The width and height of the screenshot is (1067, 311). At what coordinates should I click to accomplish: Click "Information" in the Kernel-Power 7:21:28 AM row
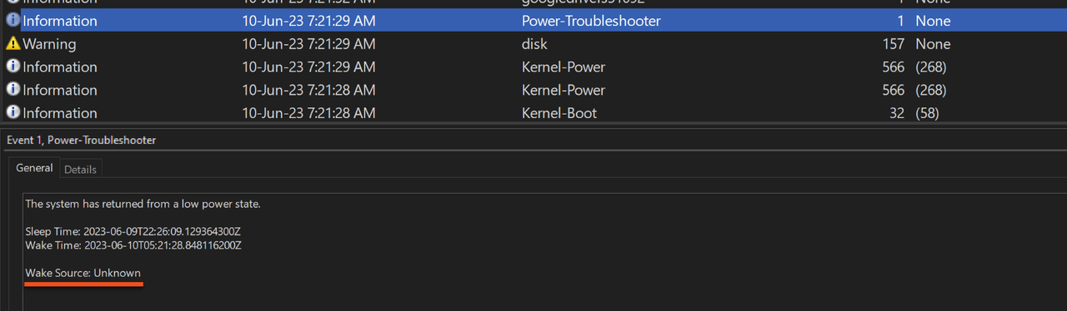pyautogui.click(x=60, y=90)
